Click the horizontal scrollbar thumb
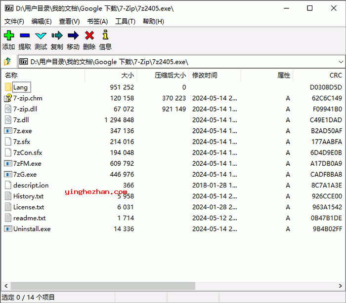 [103, 286]
